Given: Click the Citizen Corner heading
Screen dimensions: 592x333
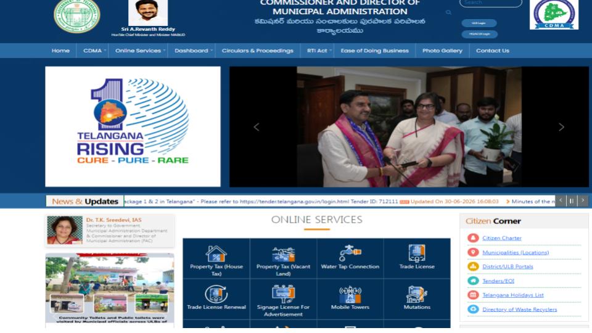Looking at the screenshot, I should 493,221.
